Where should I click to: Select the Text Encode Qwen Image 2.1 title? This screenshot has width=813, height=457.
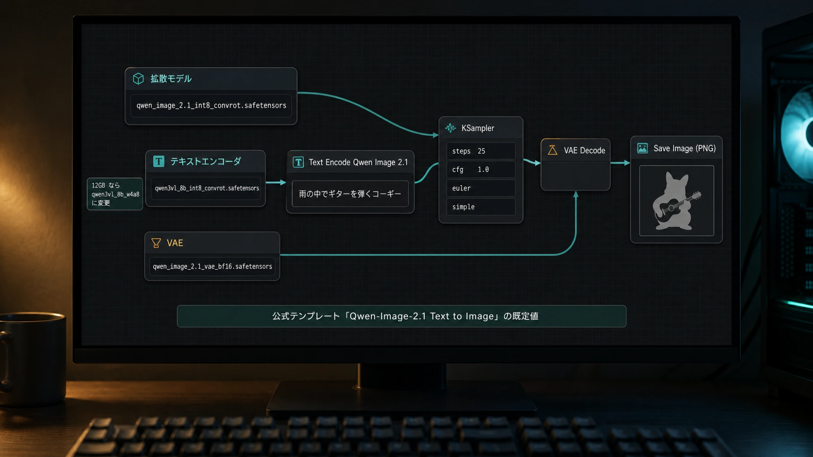[x=358, y=162]
